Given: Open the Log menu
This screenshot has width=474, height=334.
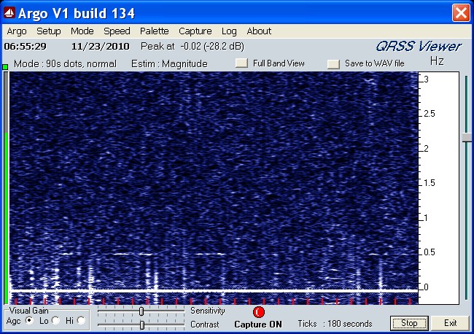Looking at the screenshot, I should point(229,31).
